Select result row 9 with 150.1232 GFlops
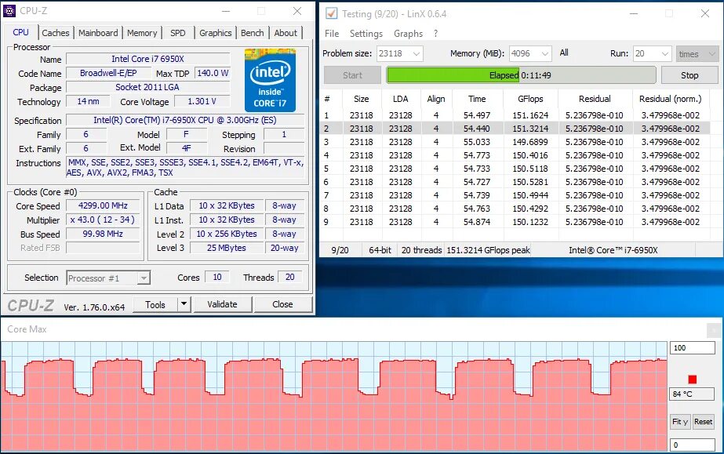 (515, 223)
